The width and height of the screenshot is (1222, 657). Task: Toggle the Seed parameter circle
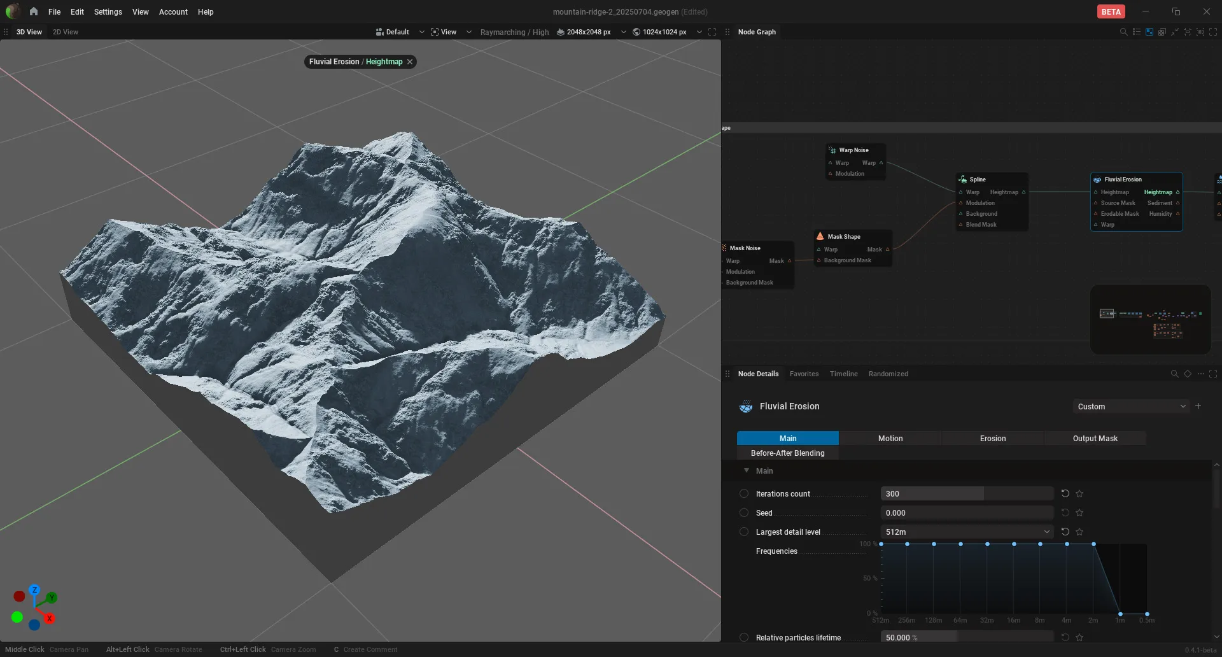point(744,512)
